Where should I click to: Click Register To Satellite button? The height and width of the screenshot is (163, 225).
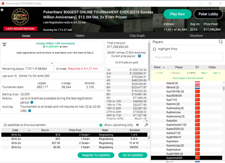pyautogui.click(x=96, y=155)
